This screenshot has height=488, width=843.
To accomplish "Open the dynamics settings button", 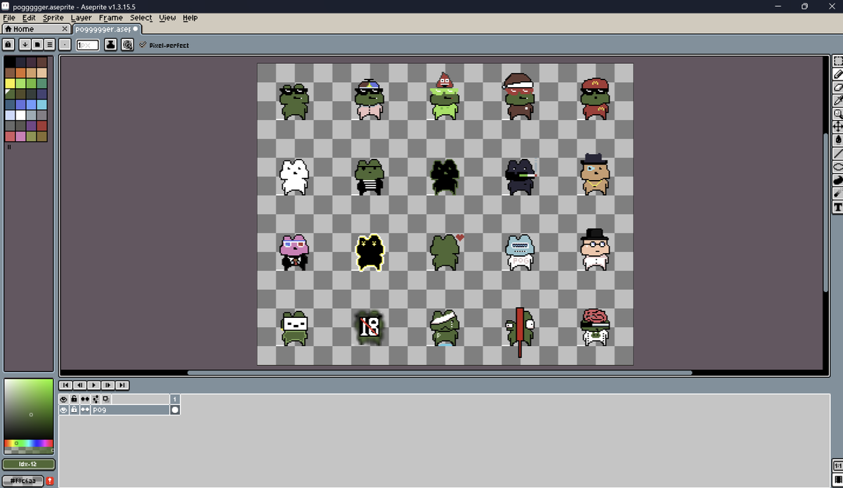I will [x=127, y=44].
